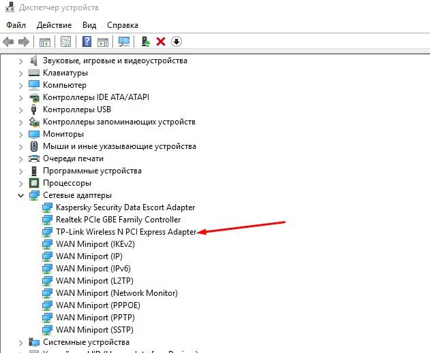Click the storage controllers icon
This screenshot has width=430, height=353.
(x=34, y=122)
